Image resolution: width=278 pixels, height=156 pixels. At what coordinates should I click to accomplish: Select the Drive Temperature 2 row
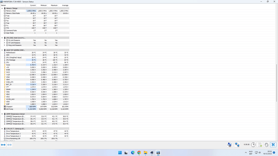click(35, 133)
